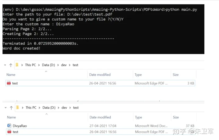219x140 pixels.
Task: Go up one folder in the bottom Explorer window
Action: click(x=11, y=108)
